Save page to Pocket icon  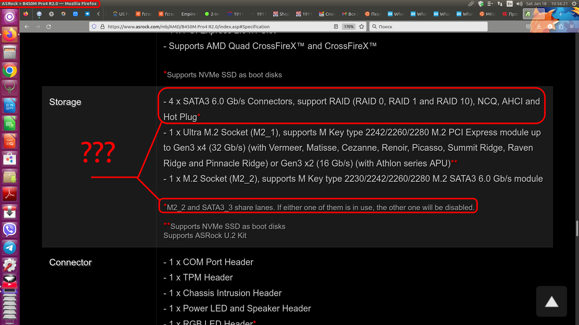coord(528,27)
